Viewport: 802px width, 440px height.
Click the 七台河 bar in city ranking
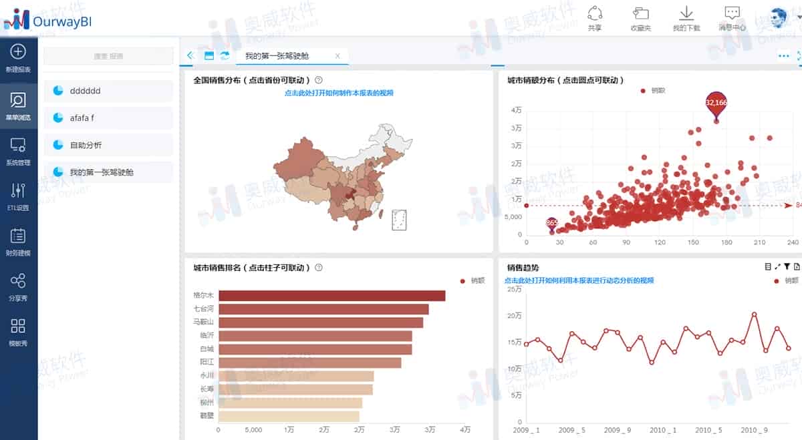[323, 309]
